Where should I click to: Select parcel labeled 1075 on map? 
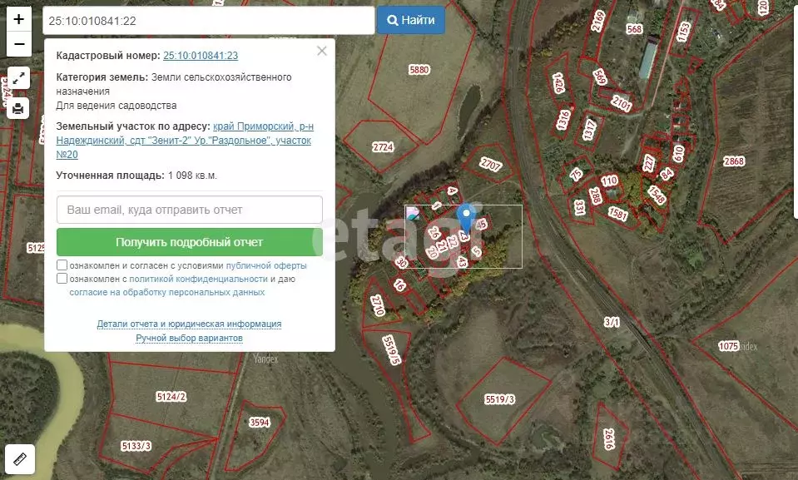[728, 346]
